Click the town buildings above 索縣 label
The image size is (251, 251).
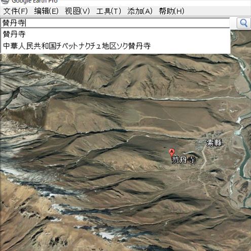(x=211, y=134)
